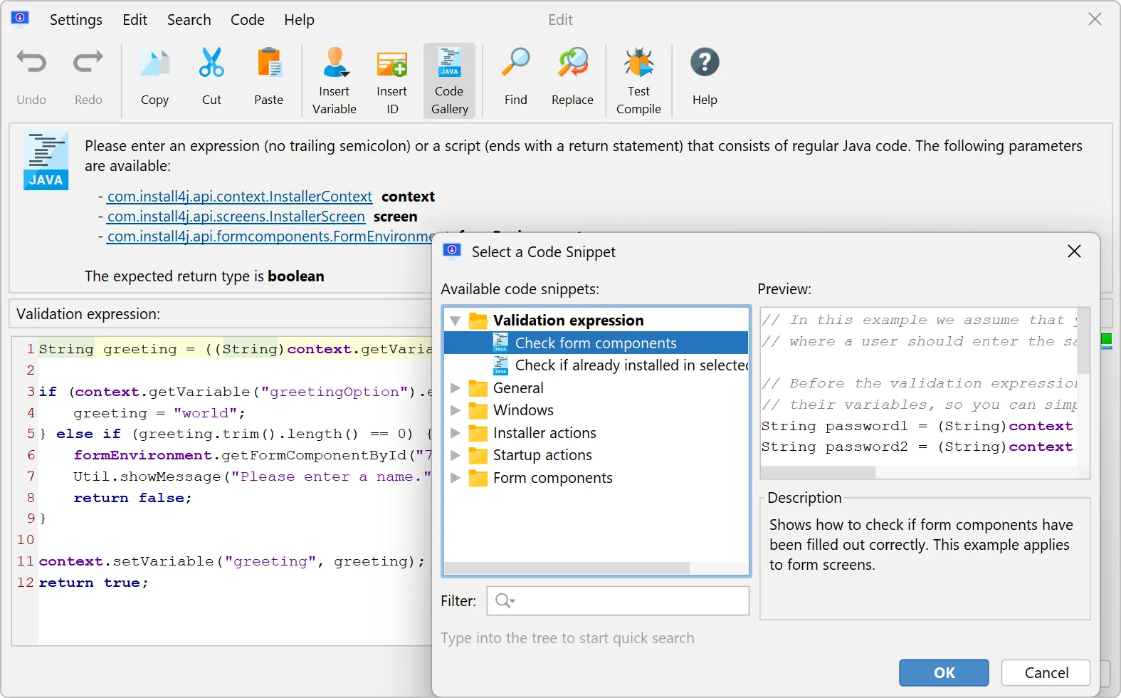Viewport: 1121px width, 698px height.
Task: Click the Undo toolbar icon
Action: (x=31, y=63)
